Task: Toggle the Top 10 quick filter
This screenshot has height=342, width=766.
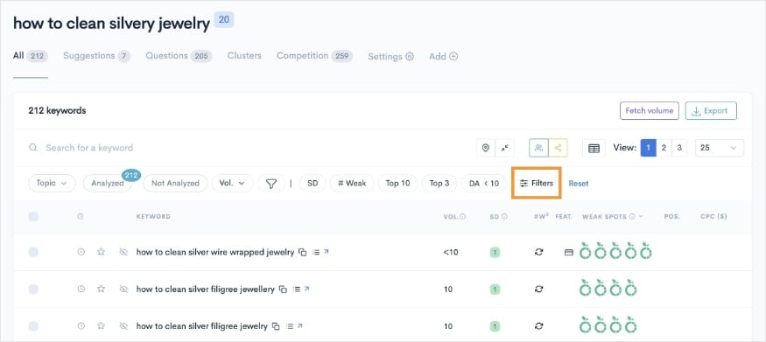Action: [x=397, y=184]
